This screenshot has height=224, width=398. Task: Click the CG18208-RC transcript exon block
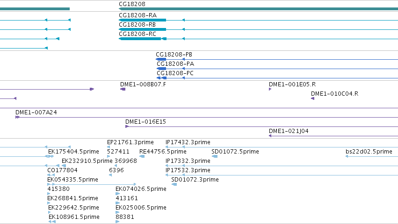pos(140,39)
